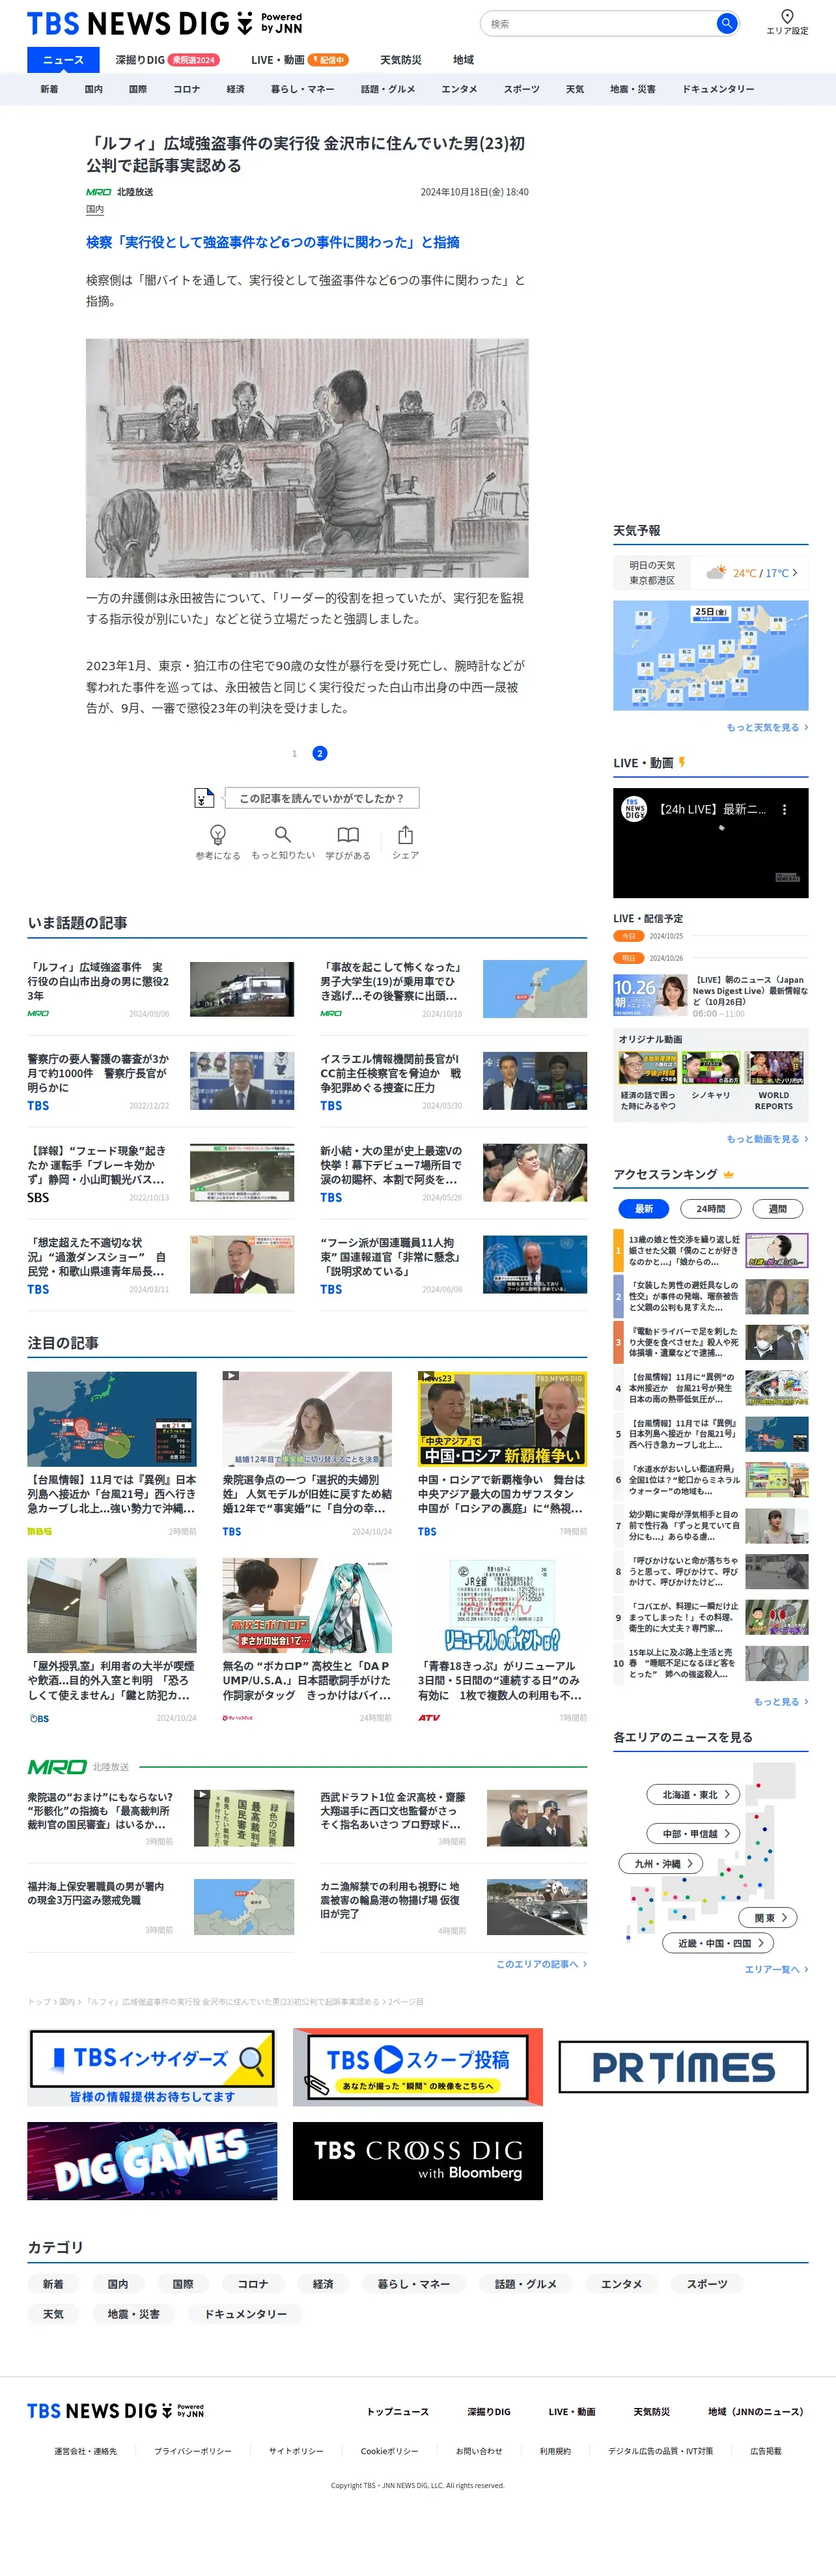Viewport: 836px width, 2576px height.
Task: Click 話題・グルメ category chip near footer
Action: tap(525, 2284)
